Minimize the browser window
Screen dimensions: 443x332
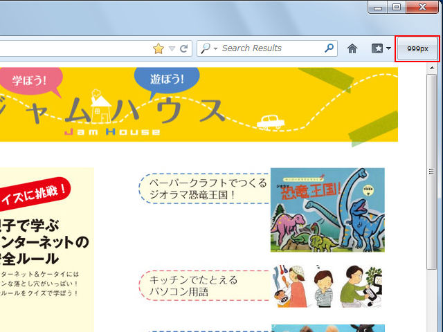click(x=377, y=7)
